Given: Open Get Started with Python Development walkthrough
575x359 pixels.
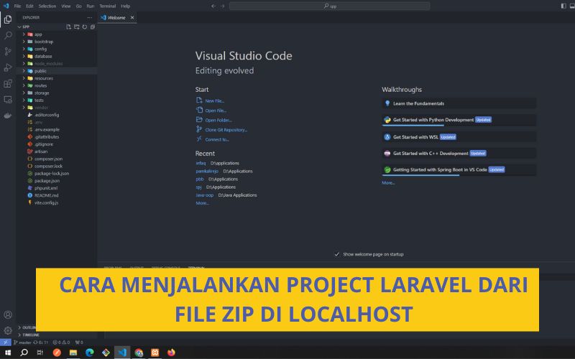Looking at the screenshot, I should (459, 120).
